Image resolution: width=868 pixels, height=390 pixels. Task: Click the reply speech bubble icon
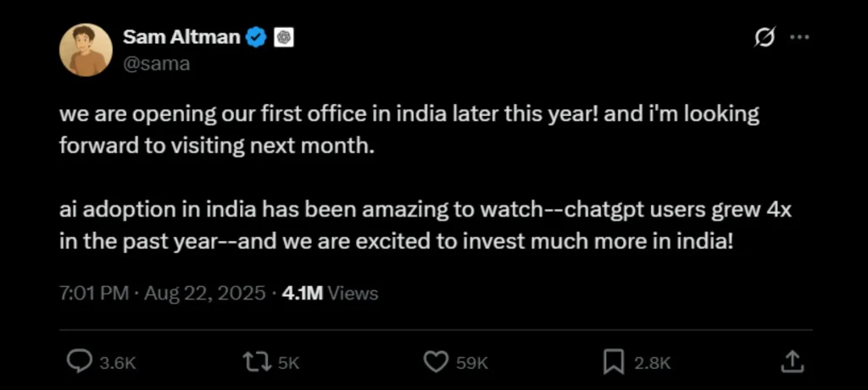79,362
